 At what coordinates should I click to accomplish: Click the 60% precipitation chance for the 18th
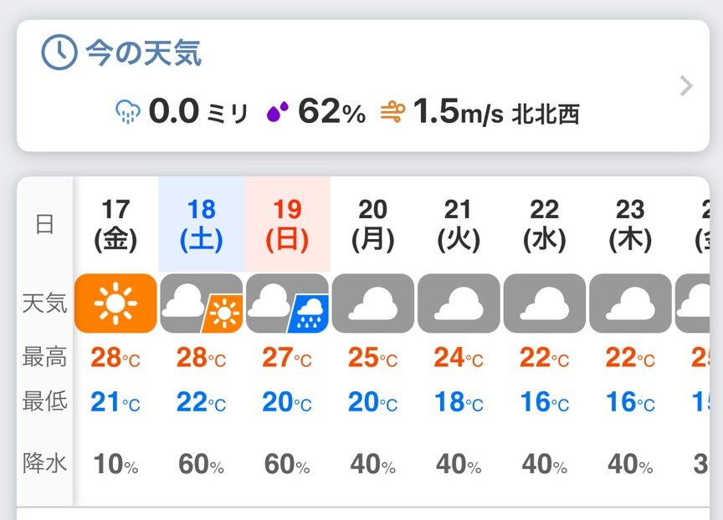pyautogui.click(x=202, y=463)
